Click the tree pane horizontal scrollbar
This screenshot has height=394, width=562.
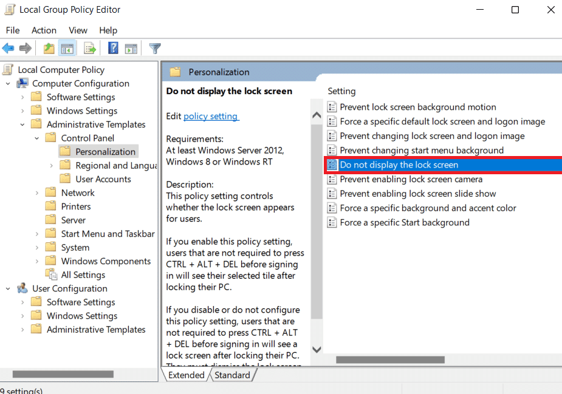63,374
